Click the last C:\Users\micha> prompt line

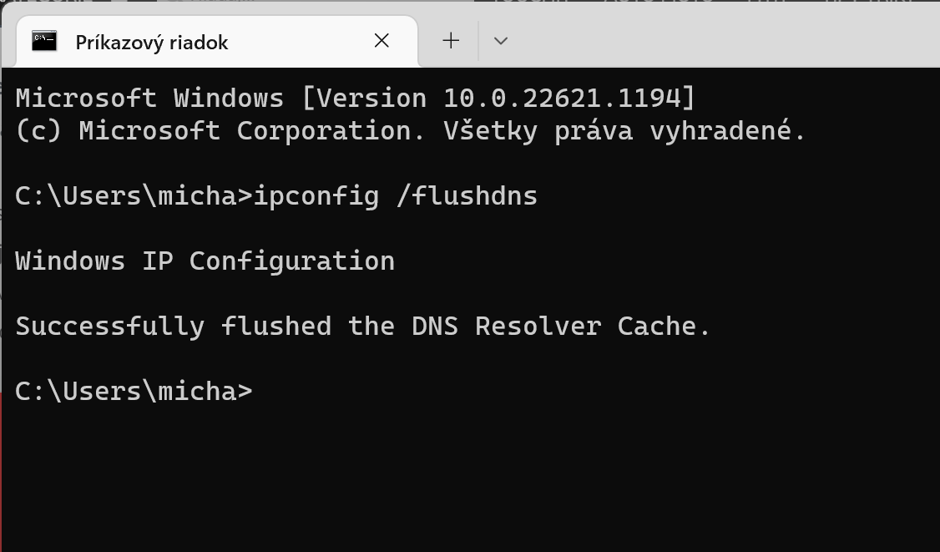point(134,391)
